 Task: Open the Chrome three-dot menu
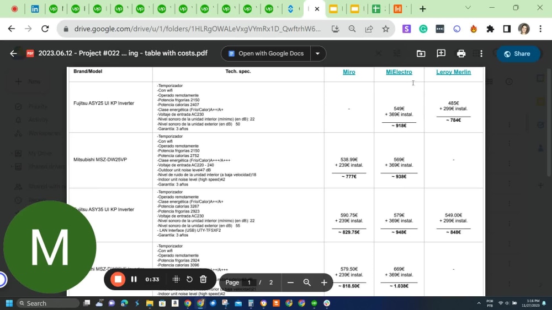coord(540,29)
